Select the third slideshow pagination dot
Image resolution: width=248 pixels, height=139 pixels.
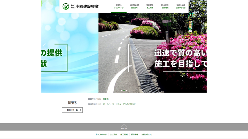tap(126, 91)
